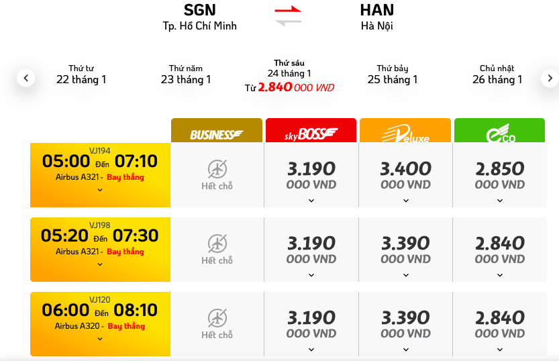
Task: Expand flight VJ120 details chevron
Action: tap(100, 339)
